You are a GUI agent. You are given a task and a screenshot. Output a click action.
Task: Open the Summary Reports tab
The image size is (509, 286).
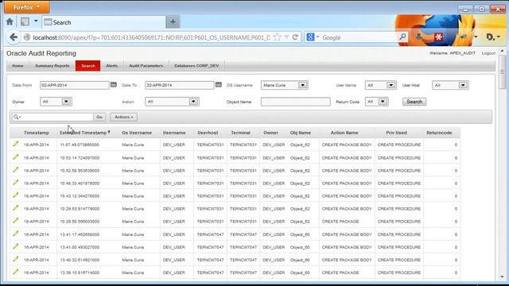[x=52, y=65]
